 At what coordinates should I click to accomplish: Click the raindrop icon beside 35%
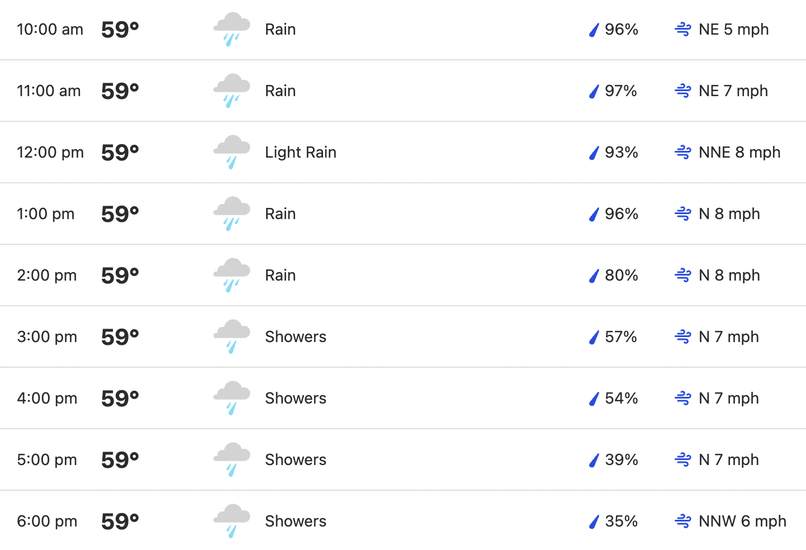tap(594, 521)
